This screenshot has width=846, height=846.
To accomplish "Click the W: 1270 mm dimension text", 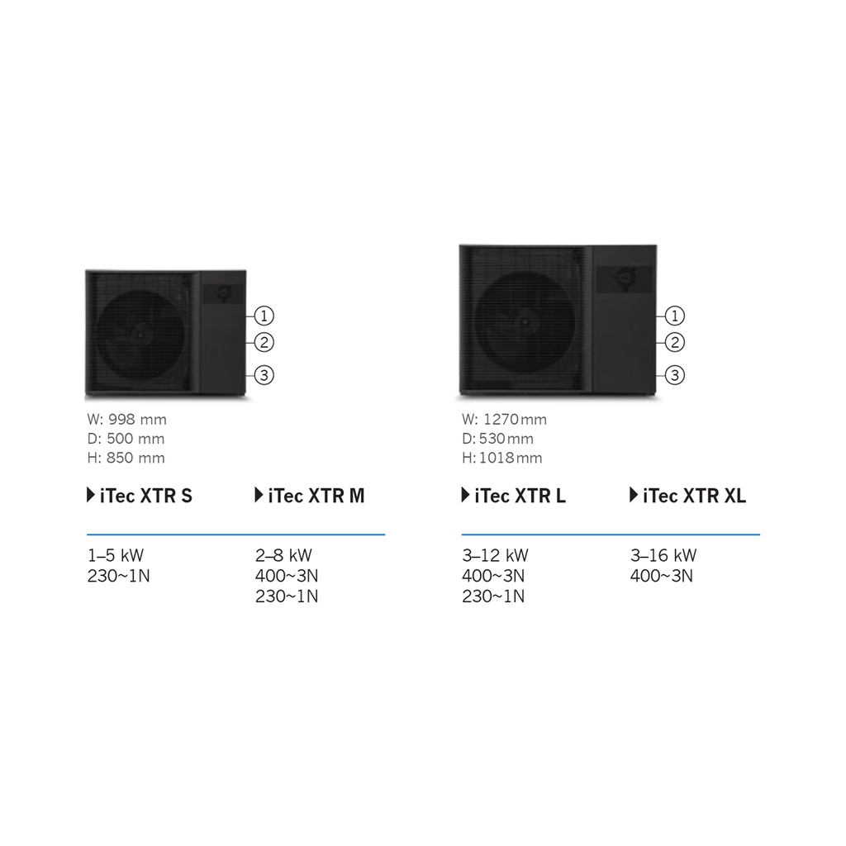I will coord(505,419).
